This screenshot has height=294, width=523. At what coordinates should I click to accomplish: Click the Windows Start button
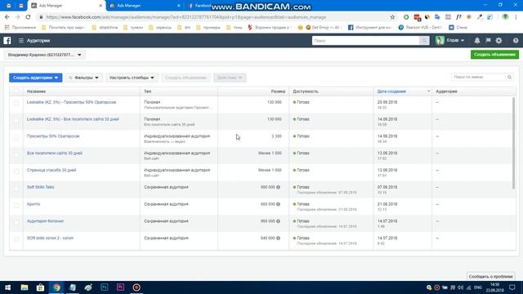pos(7,287)
